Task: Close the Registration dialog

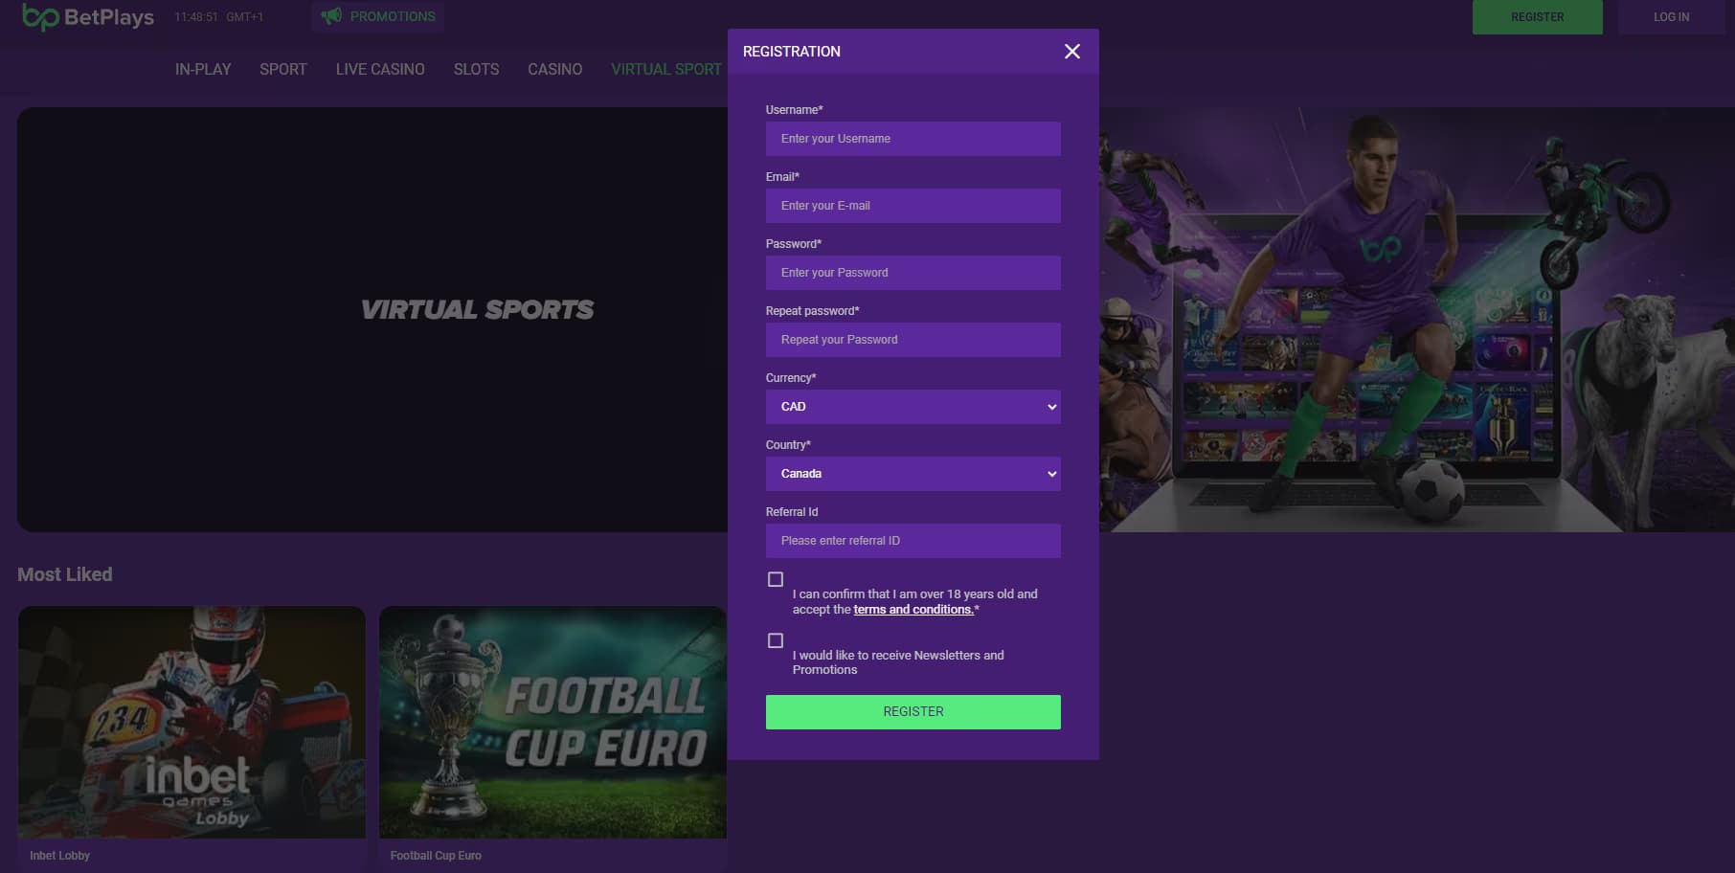Action: coord(1071,52)
